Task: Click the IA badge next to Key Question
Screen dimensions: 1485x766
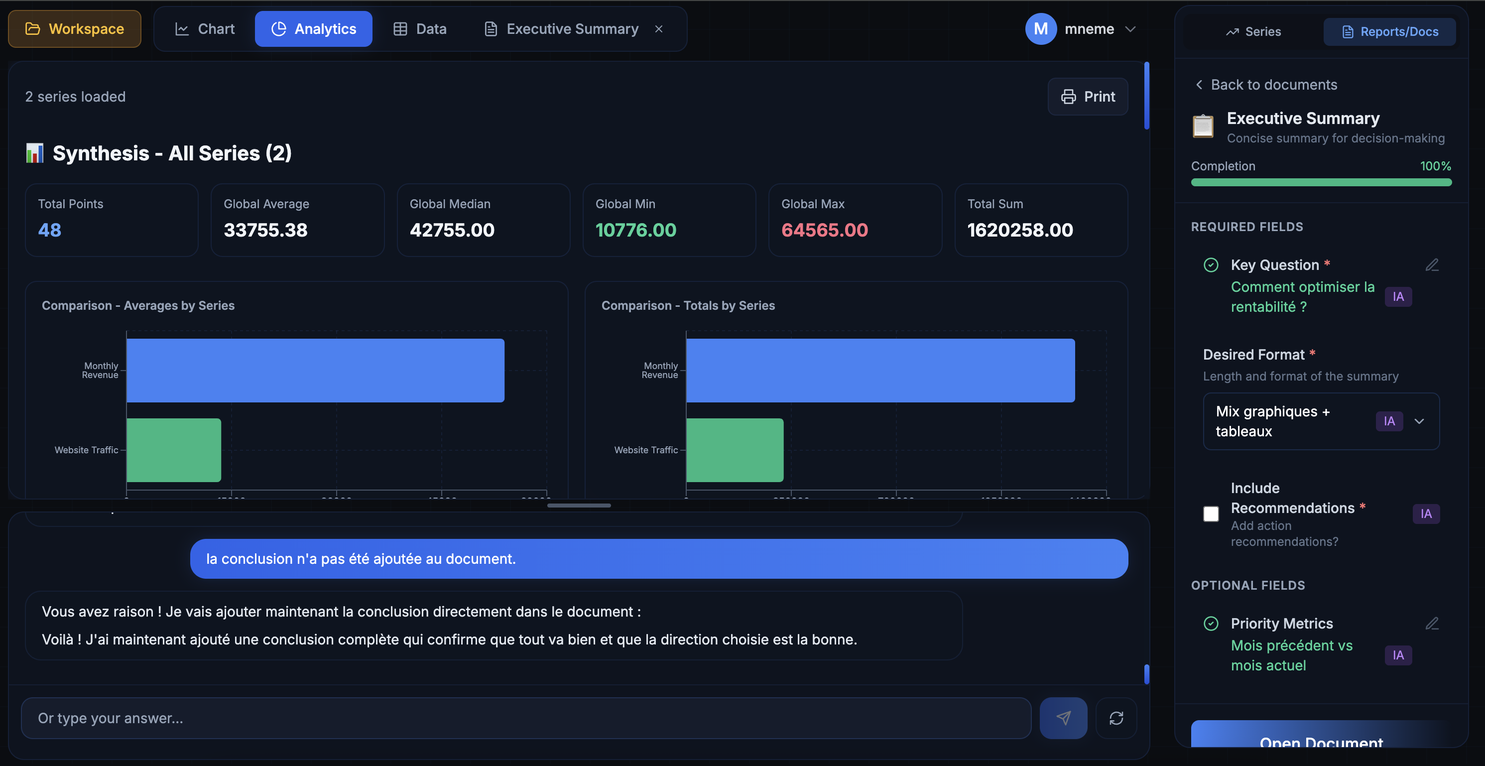Action: [1398, 296]
